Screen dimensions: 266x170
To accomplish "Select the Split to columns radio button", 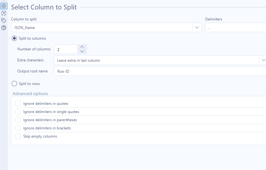I will [x=14, y=38].
